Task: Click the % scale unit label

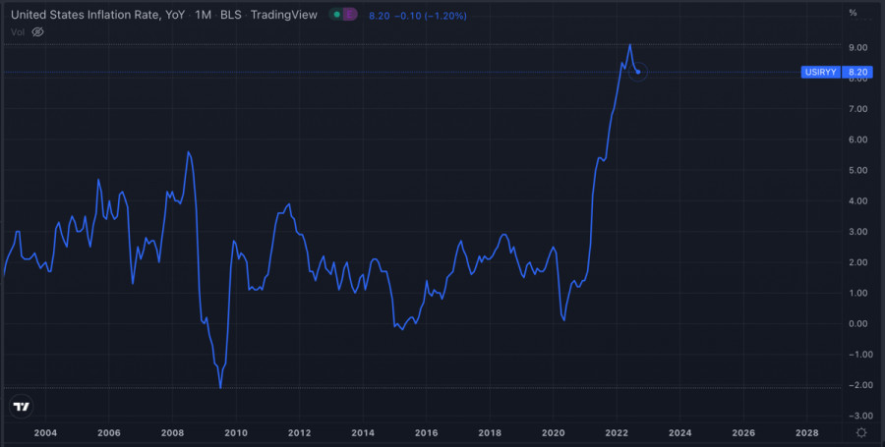Action: coord(853,13)
